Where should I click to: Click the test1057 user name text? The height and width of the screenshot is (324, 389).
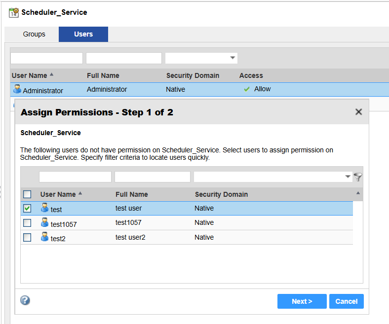[x=64, y=224]
